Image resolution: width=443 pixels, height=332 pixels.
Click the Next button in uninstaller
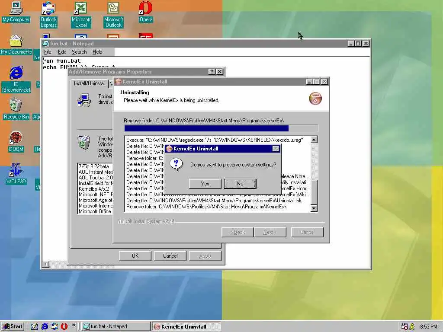pyautogui.click(x=270, y=232)
